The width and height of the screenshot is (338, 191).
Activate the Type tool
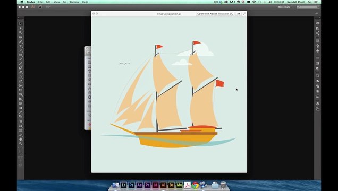[x=21, y=46]
